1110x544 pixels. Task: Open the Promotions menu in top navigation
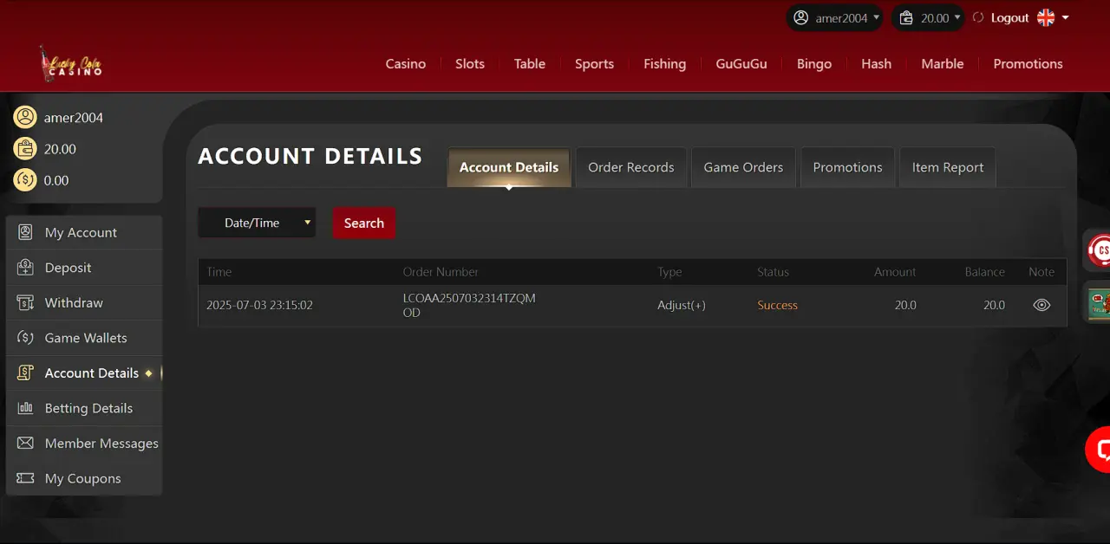point(1028,63)
